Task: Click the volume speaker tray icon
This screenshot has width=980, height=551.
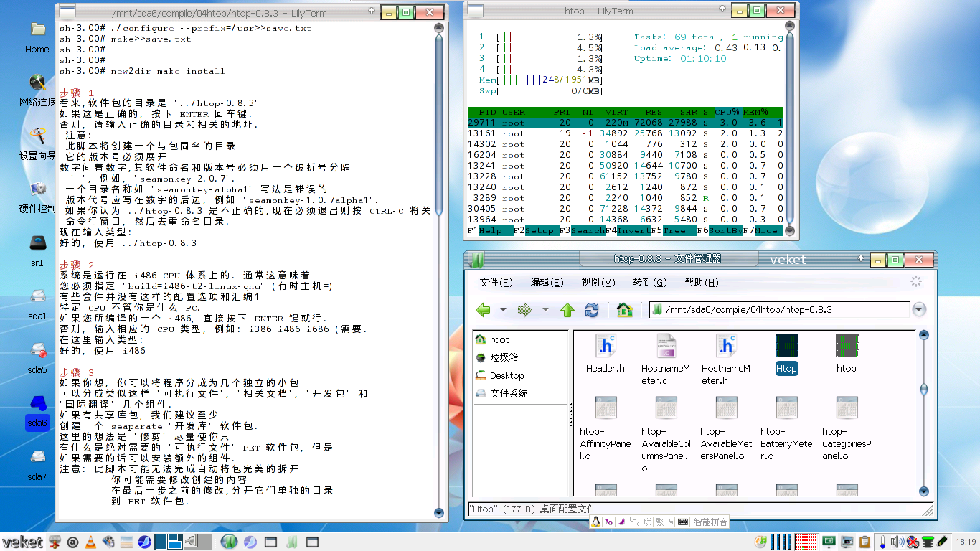Action: tap(897, 542)
